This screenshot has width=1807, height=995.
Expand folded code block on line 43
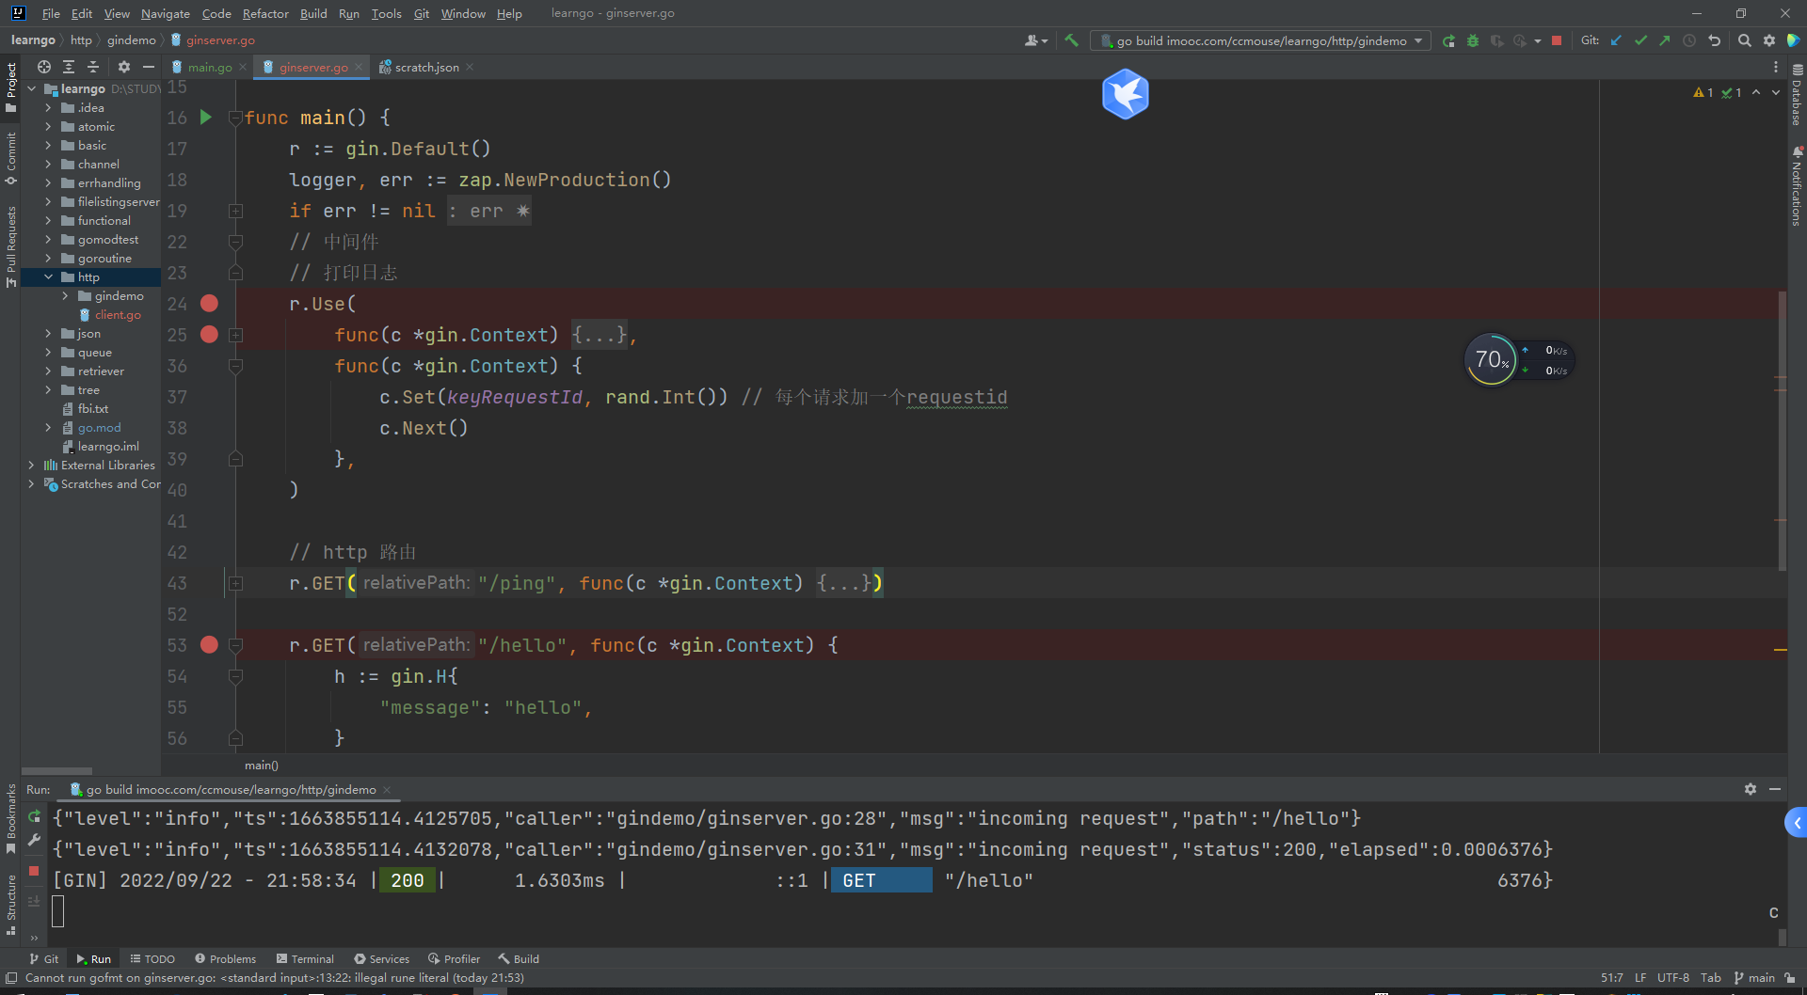pyautogui.click(x=236, y=583)
